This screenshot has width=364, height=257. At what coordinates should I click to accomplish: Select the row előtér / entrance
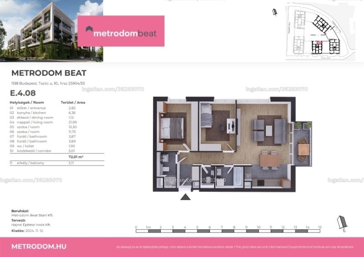pyautogui.click(x=57, y=108)
